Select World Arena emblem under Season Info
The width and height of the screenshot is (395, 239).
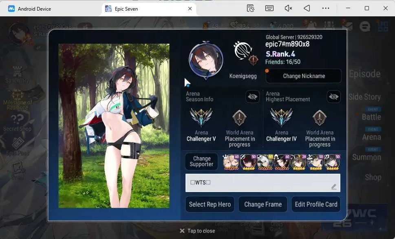tap(239, 118)
